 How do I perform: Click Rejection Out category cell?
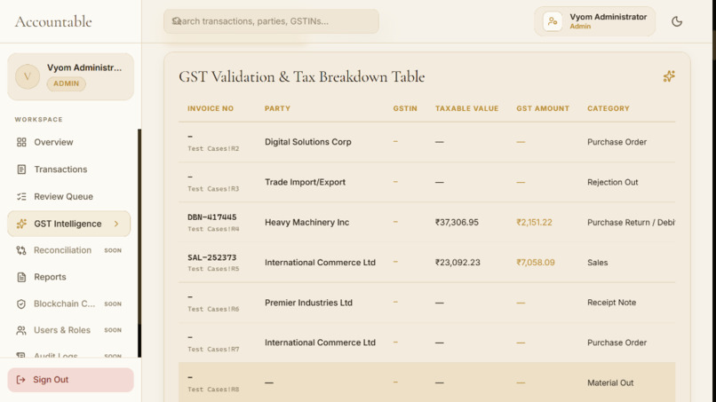[612, 182]
